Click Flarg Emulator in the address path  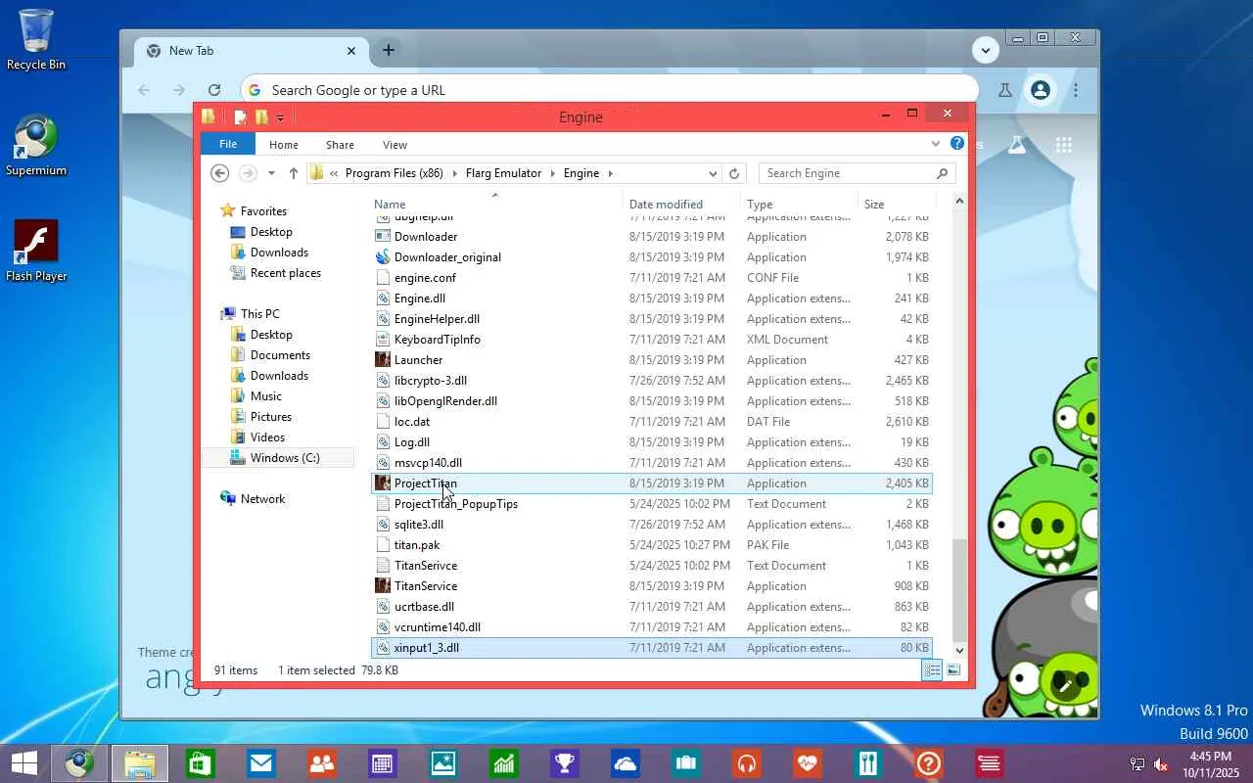(x=503, y=173)
